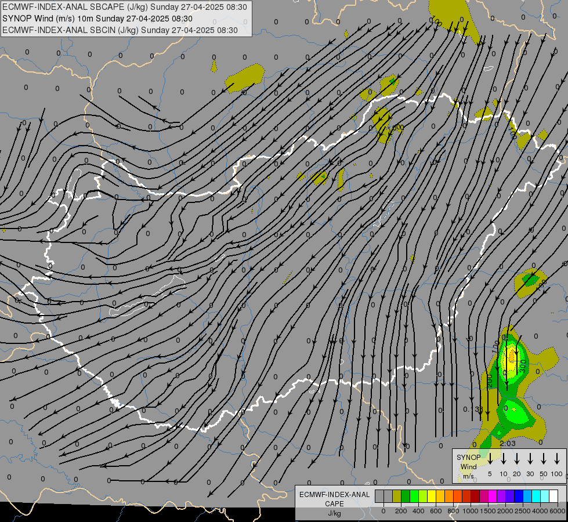Screen dimensions: 568x522
Task: Click the 1500 tick label on the CAPE scale
Action: pos(487,511)
